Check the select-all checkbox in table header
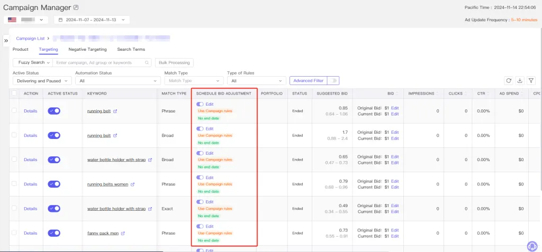Screen dimensions: 542x252 coord(14,93)
